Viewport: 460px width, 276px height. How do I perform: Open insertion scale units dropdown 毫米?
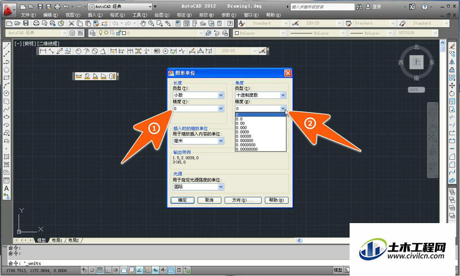pos(199,141)
